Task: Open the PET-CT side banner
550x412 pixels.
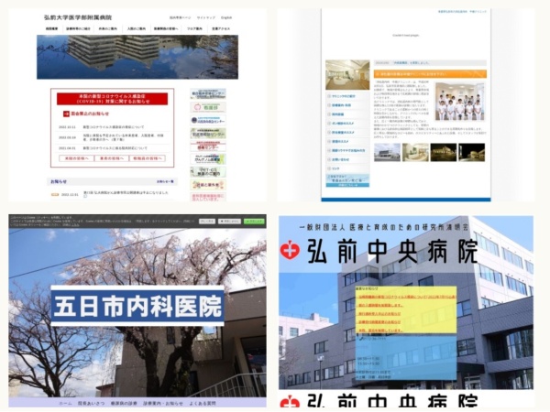Action: 208,172
